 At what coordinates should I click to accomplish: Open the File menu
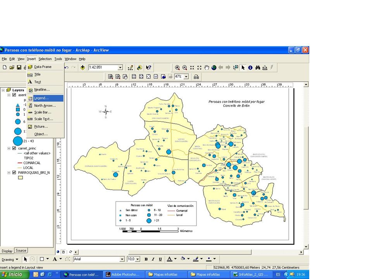pos(4,59)
